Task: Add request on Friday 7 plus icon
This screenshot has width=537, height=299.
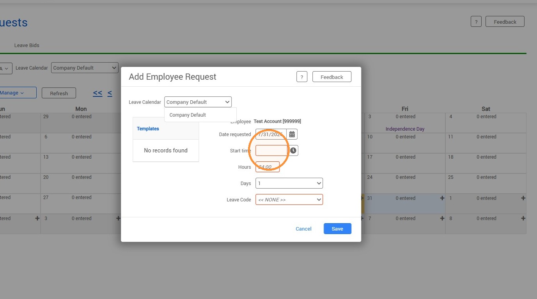Action: tap(442, 218)
